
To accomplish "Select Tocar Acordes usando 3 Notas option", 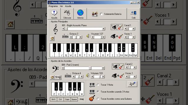I will (x=98, y=92).
